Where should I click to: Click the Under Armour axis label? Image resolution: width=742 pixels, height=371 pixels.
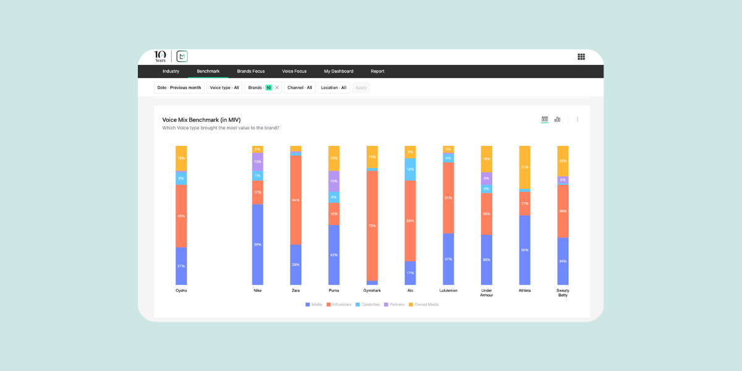point(487,292)
